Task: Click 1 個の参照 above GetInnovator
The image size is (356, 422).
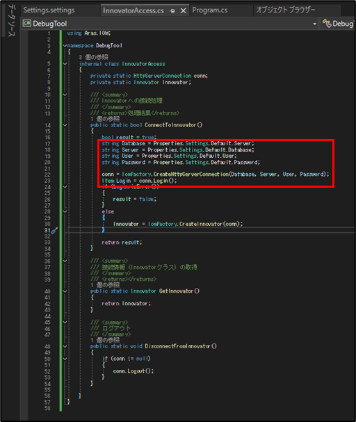Action: (105, 285)
